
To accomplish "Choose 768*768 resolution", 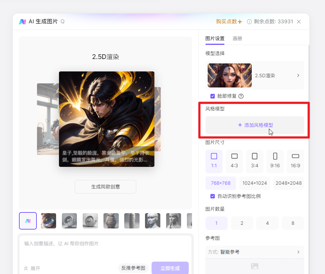I will pos(220,183).
